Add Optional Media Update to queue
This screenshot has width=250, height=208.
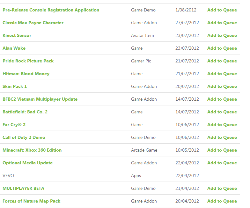pyautogui.click(x=222, y=163)
